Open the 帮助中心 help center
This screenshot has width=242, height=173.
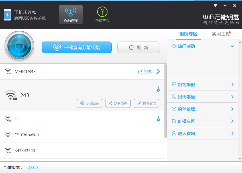pos(102,15)
